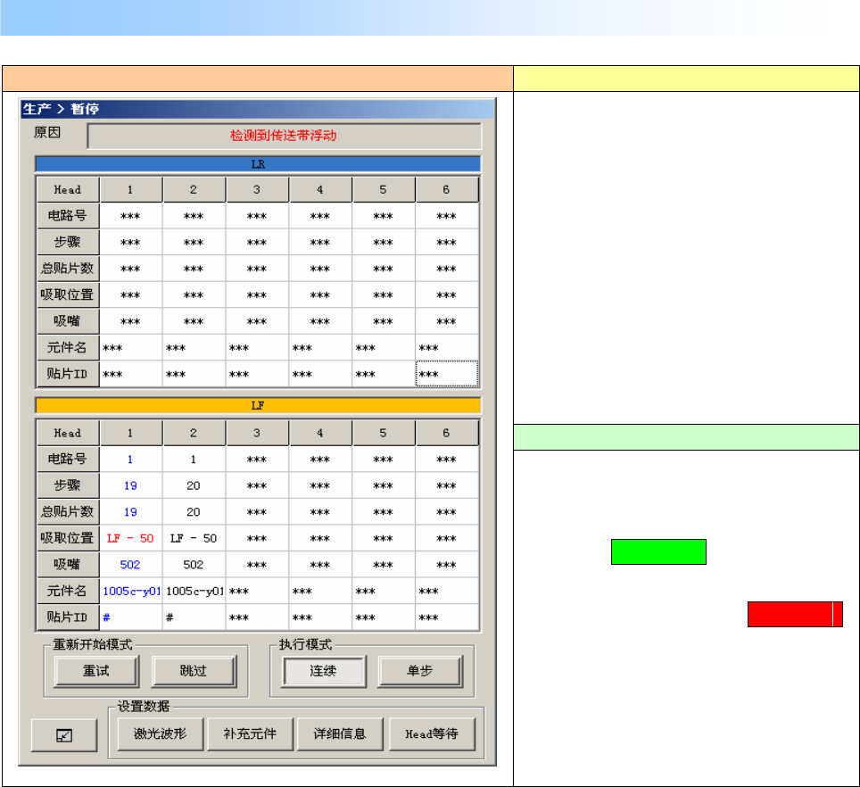Click the red 检测到传送带浮动 reason field

click(284, 136)
